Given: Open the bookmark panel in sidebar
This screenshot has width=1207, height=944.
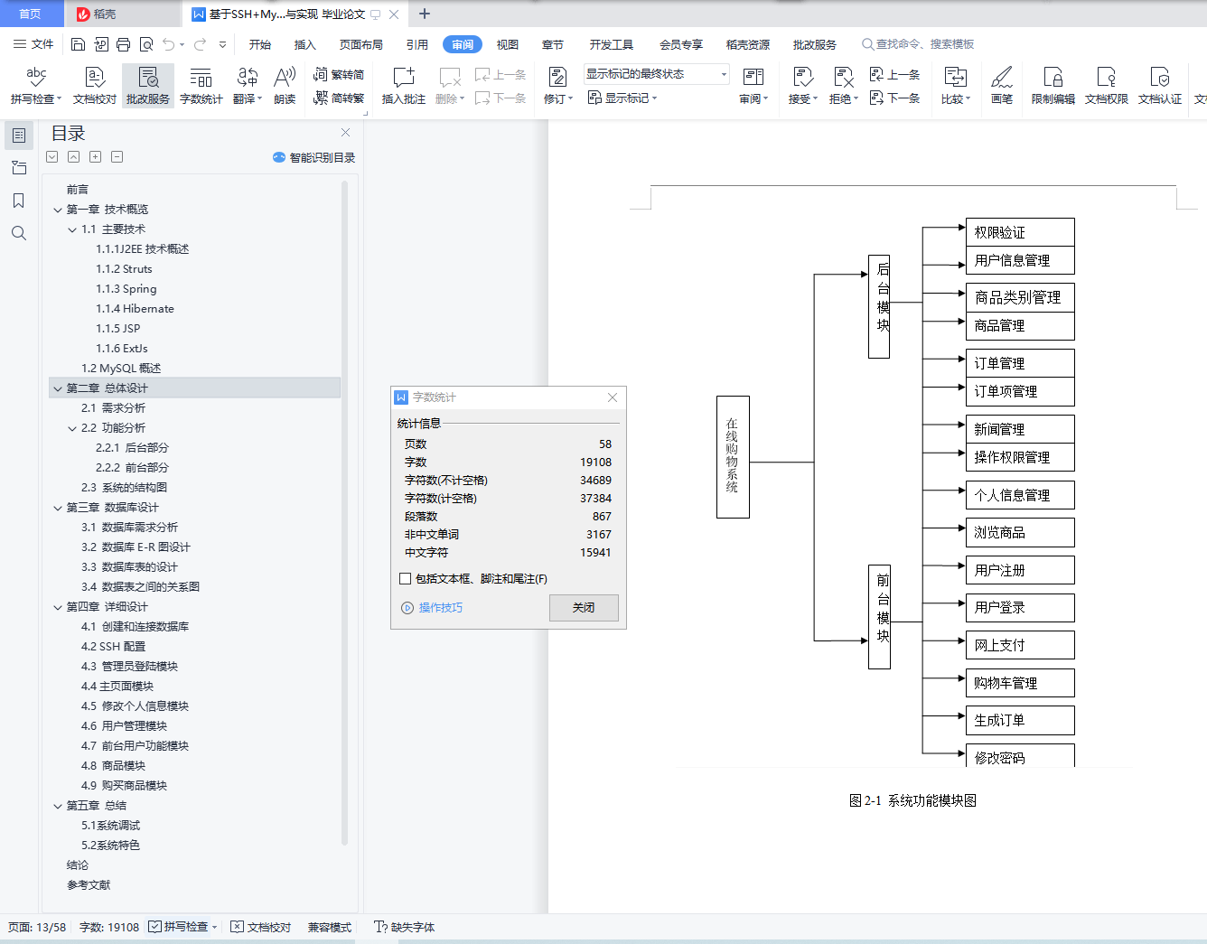Looking at the screenshot, I should coord(18,201).
